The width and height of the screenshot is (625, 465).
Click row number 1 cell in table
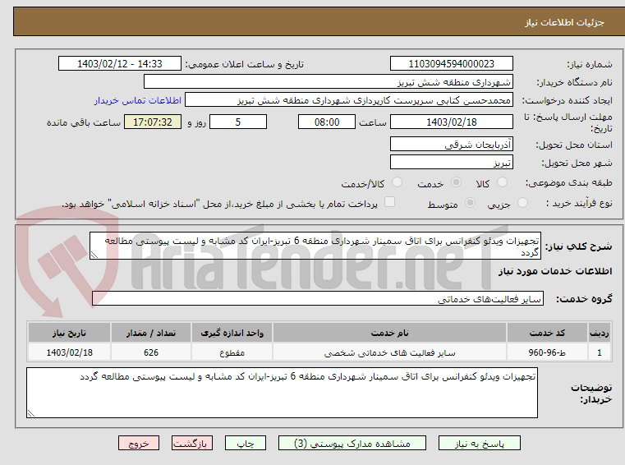[599, 353]
